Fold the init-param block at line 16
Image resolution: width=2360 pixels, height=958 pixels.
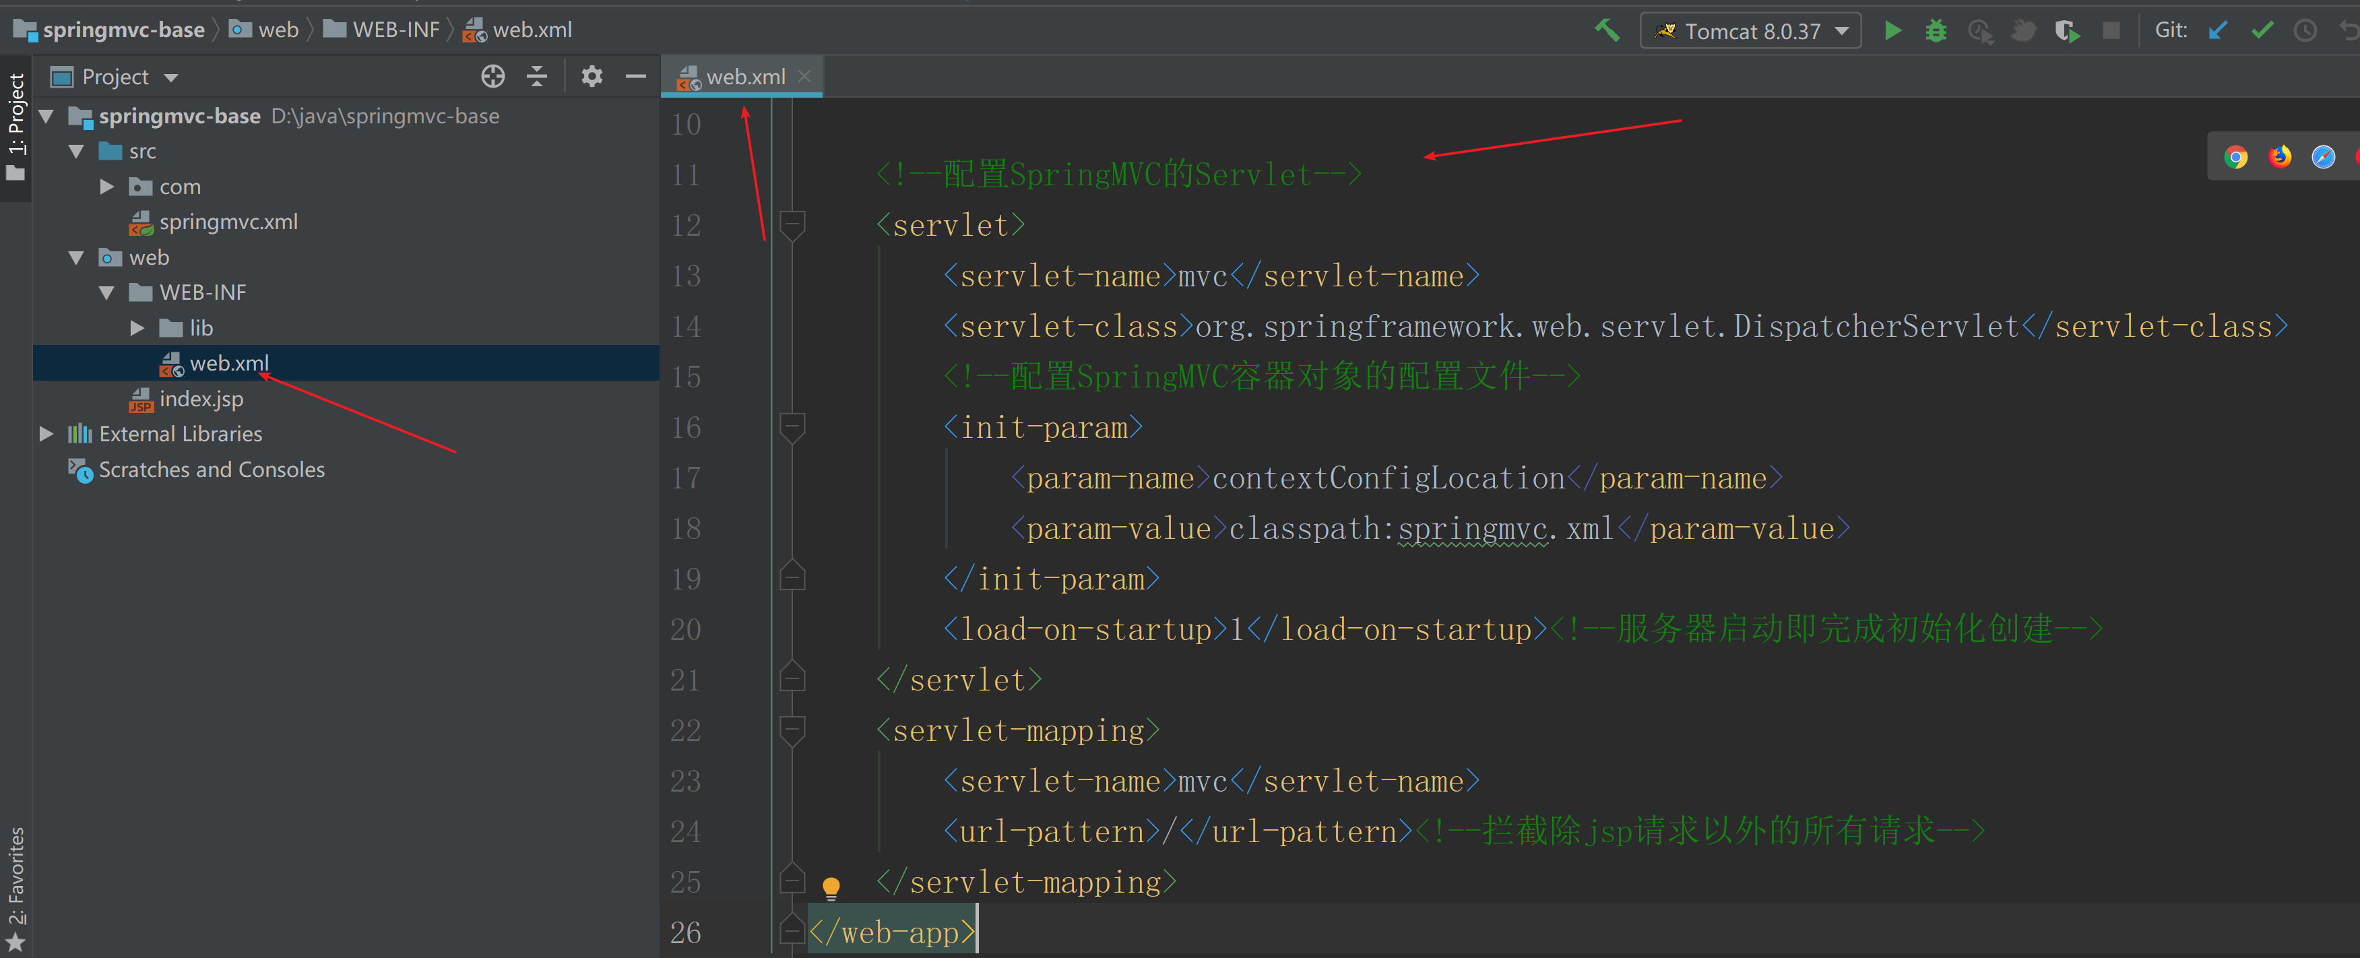point(792,427)
